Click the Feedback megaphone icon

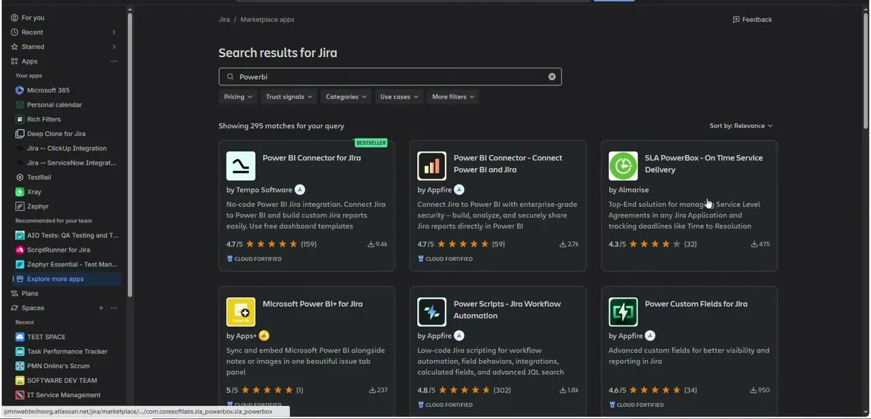pyautogui.click(x=736, y=20)
